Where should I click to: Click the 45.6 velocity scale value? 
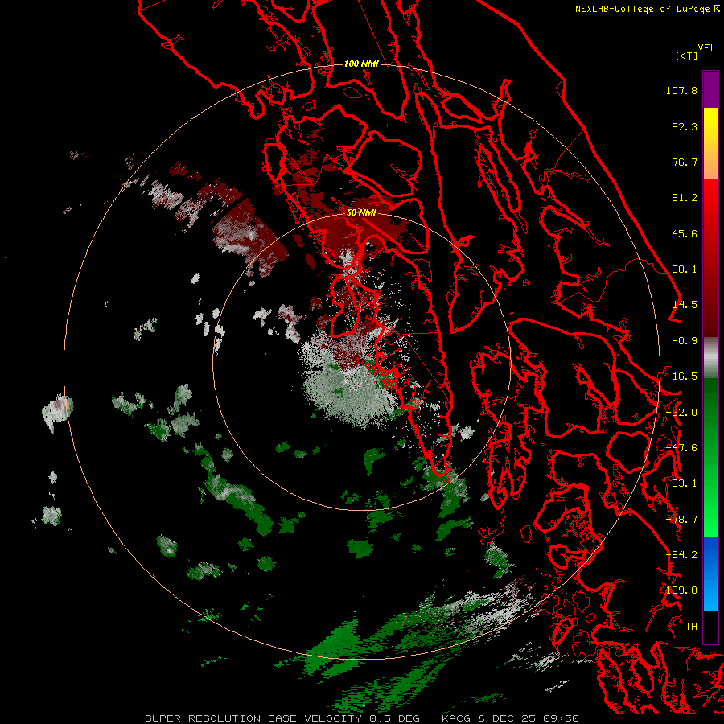[x=685, y=233]
